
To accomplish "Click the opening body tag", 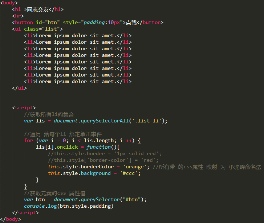I will tap(9, 3).
